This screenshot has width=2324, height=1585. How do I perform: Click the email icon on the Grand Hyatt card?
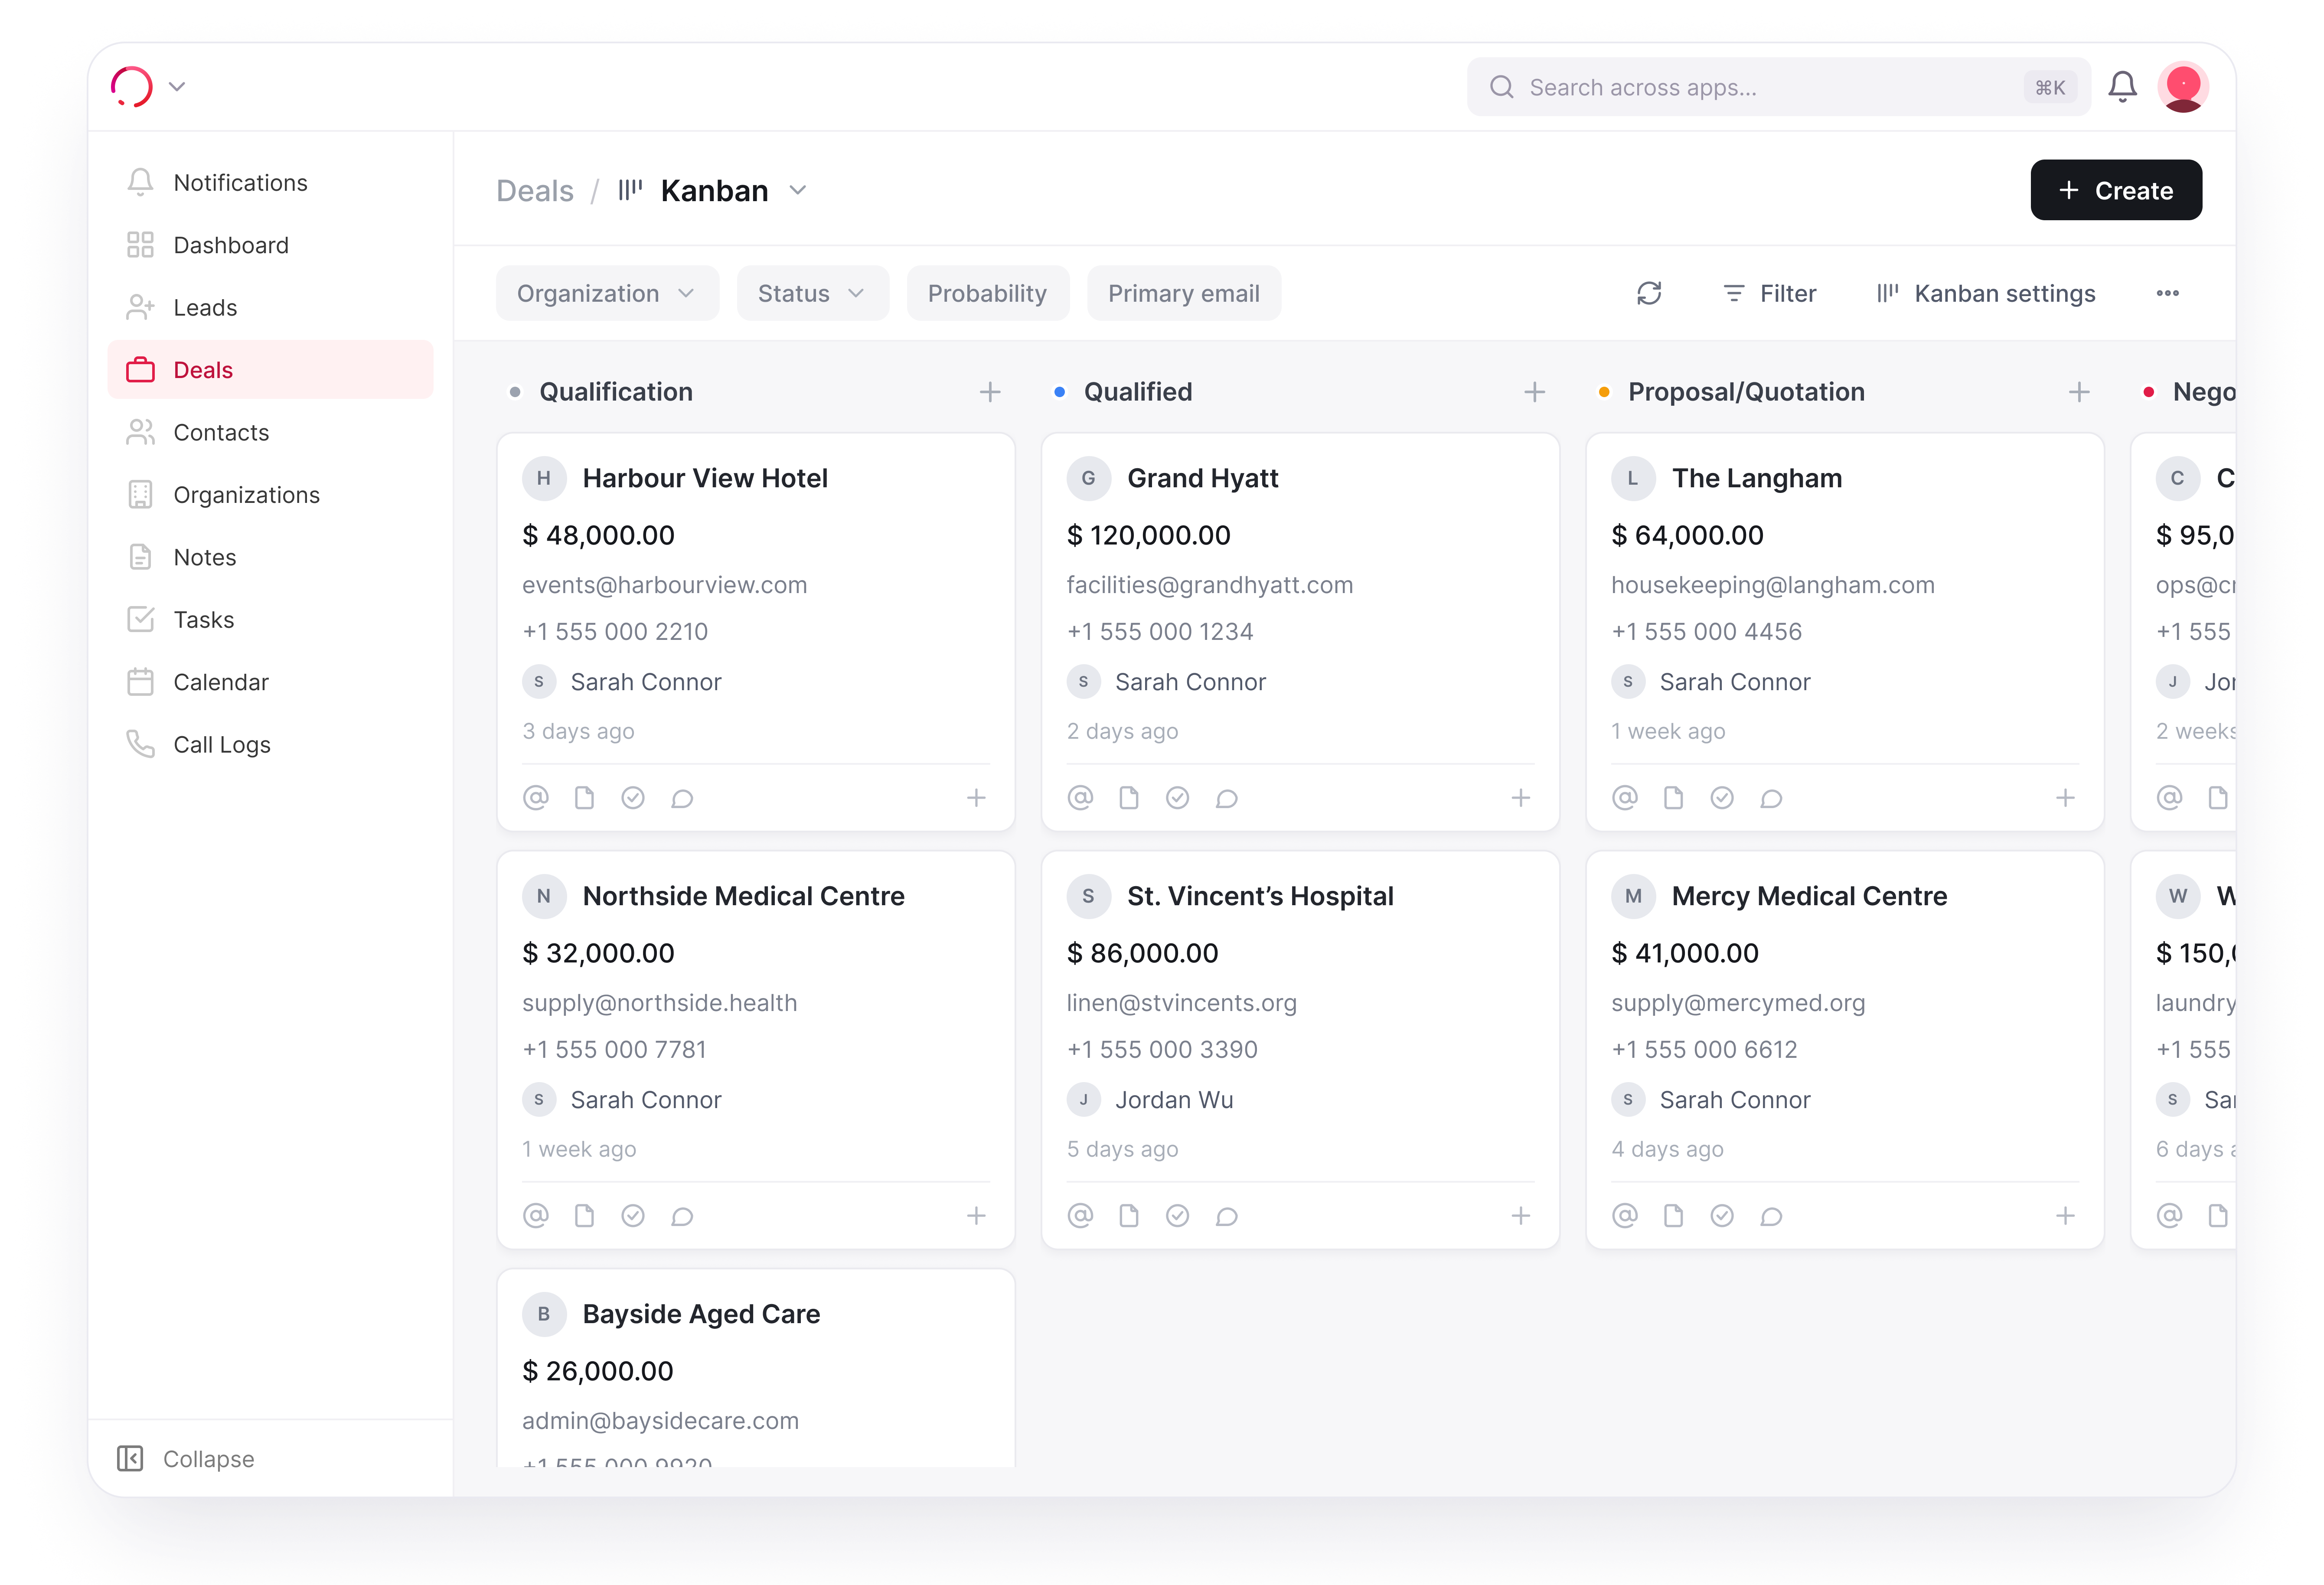pyautogui.click(x=1080, y=798)
